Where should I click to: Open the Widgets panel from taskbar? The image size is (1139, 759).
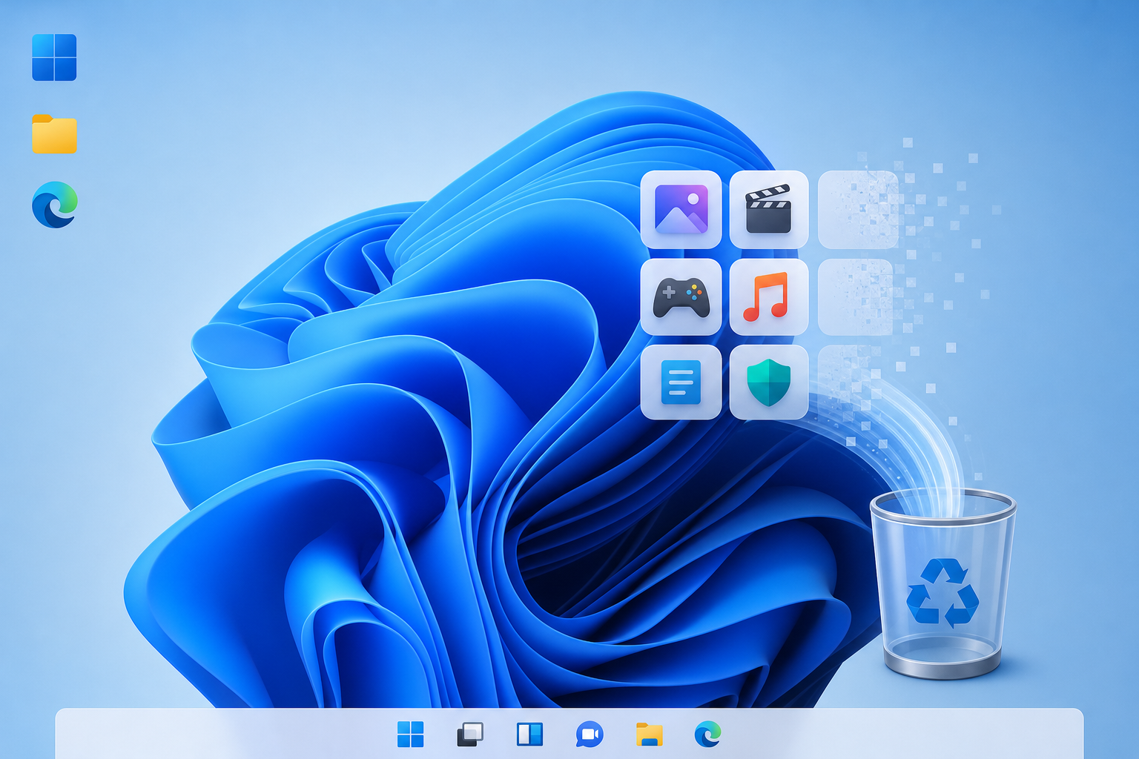point(529,735)
